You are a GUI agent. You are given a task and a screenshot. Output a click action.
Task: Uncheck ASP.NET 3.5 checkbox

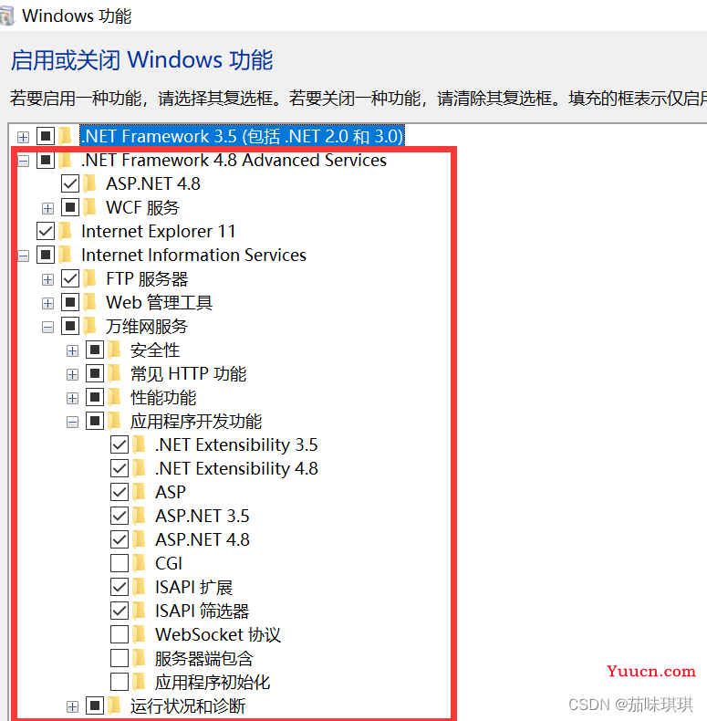[x=120, y=516]
